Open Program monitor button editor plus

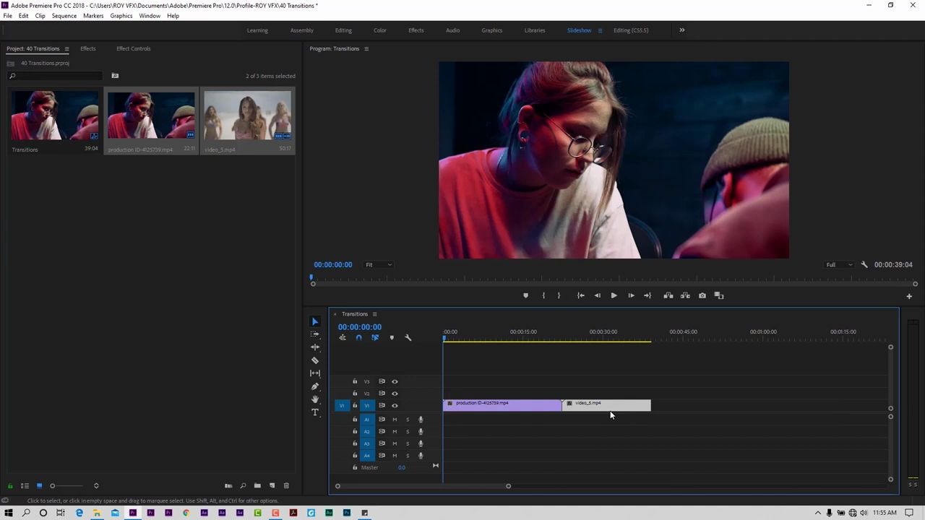coord(909,296)
